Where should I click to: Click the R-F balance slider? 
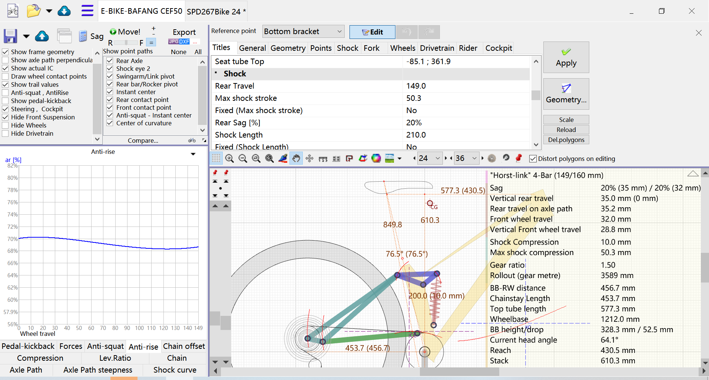click(x=126, y=43)
